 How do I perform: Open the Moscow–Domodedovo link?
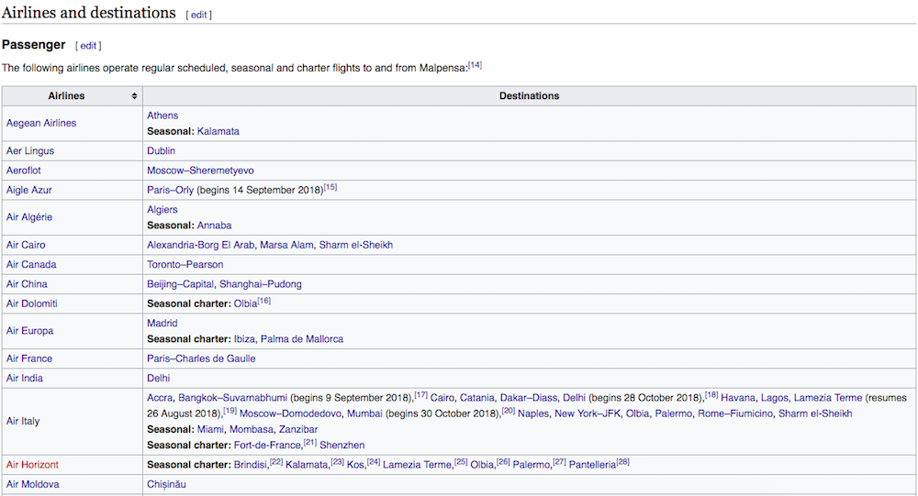(x=290, y=413)
